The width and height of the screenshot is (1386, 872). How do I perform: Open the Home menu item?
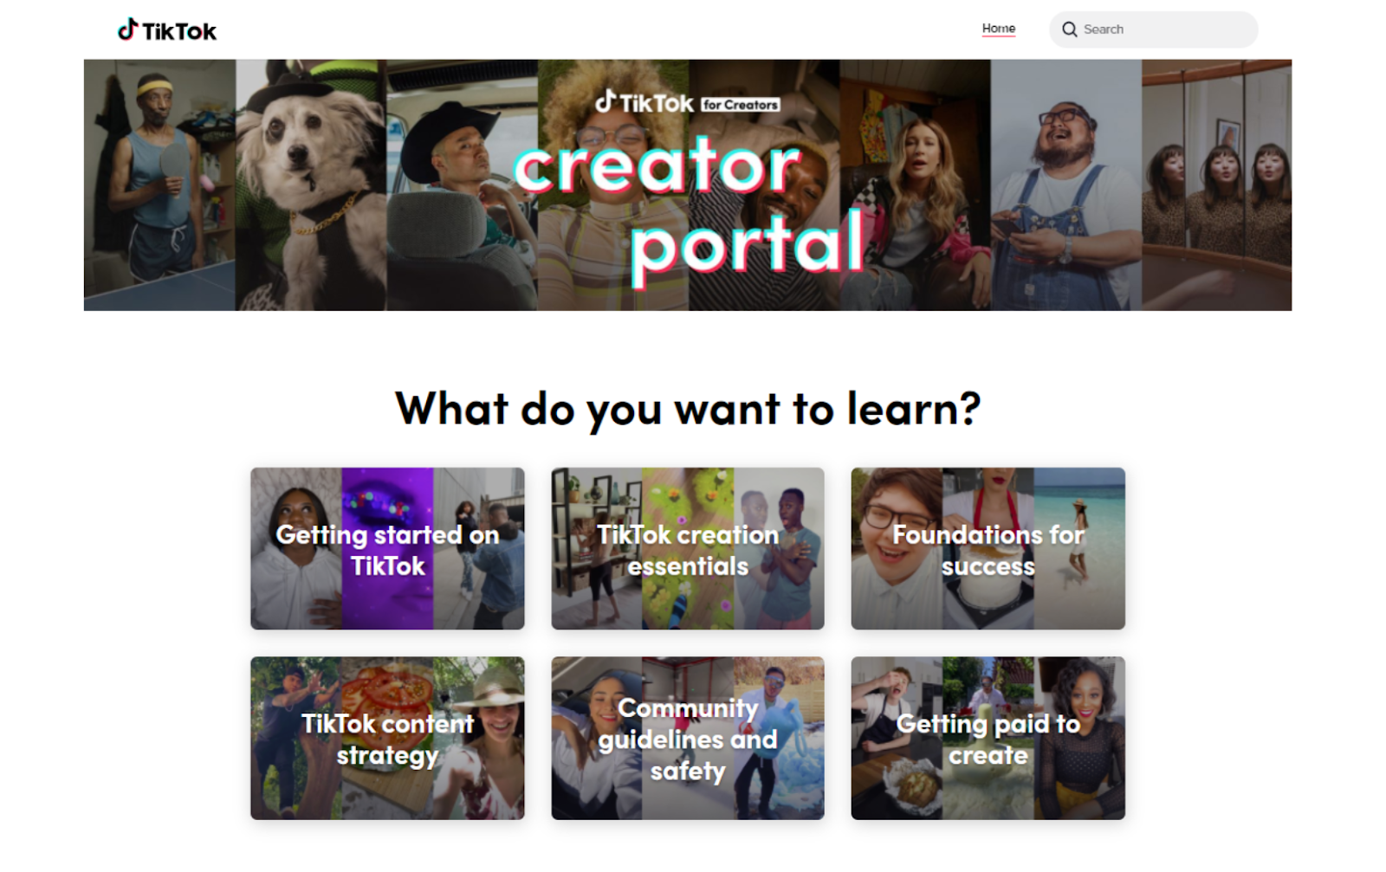pos(999,29)
